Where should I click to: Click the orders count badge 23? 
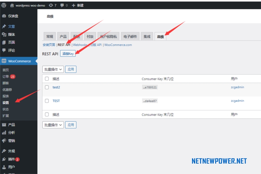(13, 77)
